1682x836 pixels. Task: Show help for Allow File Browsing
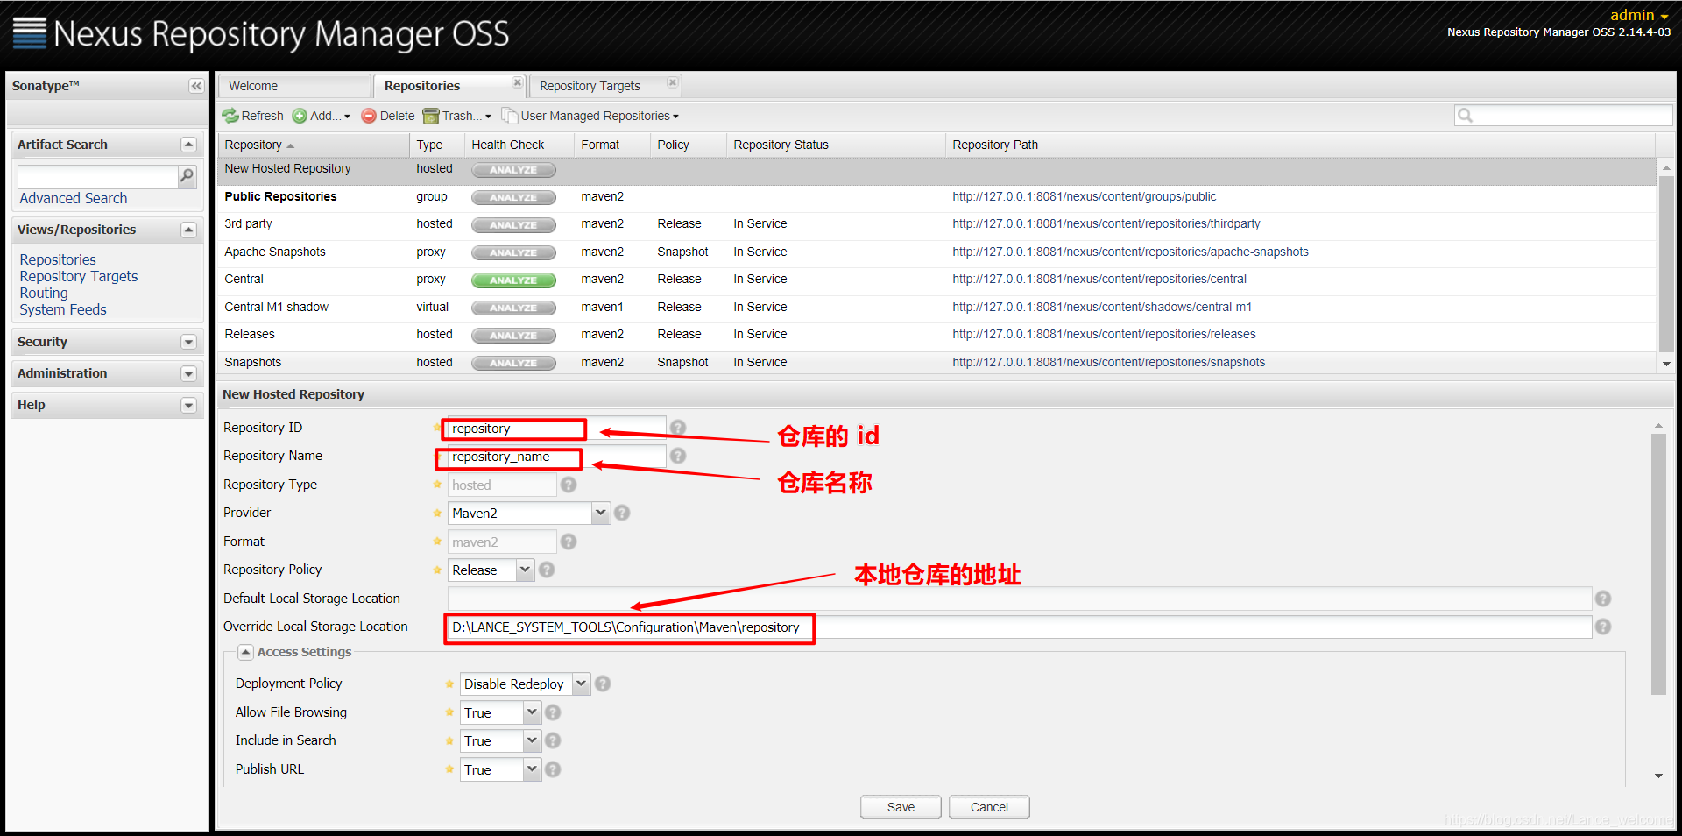tap(553, 712)
